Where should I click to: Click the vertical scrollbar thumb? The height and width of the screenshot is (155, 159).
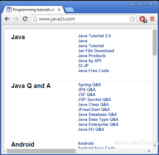[155, 43]
